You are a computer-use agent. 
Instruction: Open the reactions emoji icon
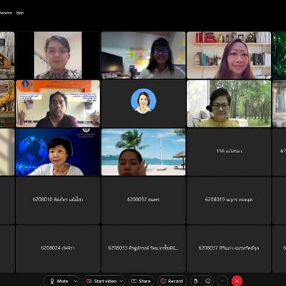coord(208,281)
